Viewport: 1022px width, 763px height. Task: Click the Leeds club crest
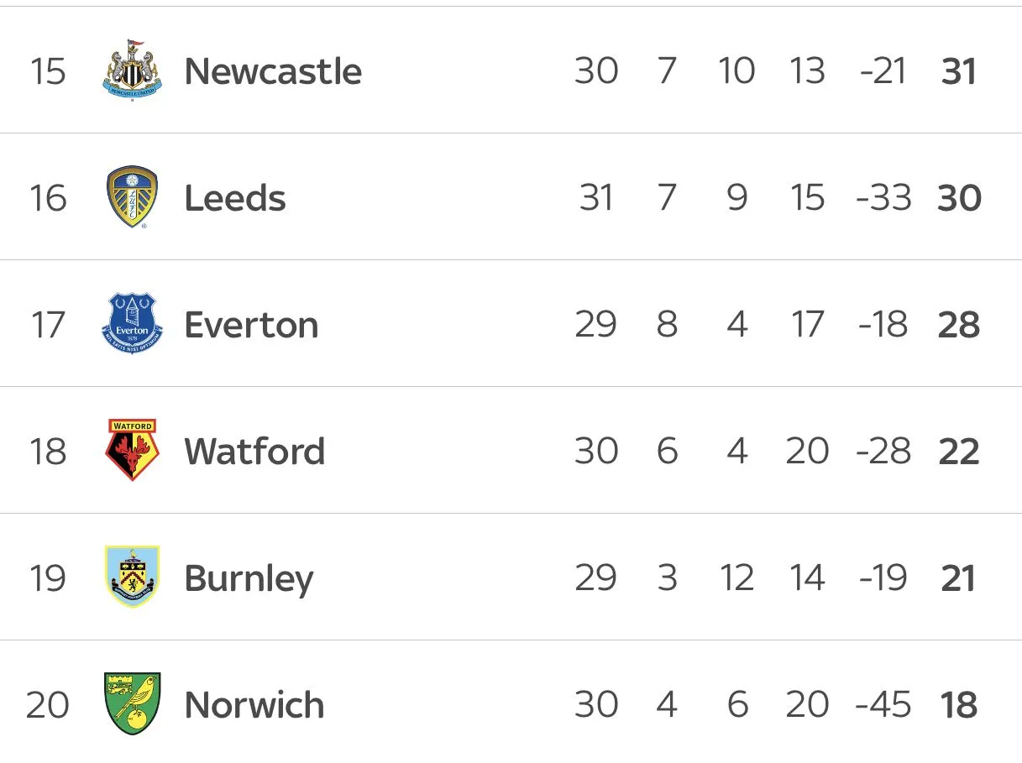coord(132,197)
